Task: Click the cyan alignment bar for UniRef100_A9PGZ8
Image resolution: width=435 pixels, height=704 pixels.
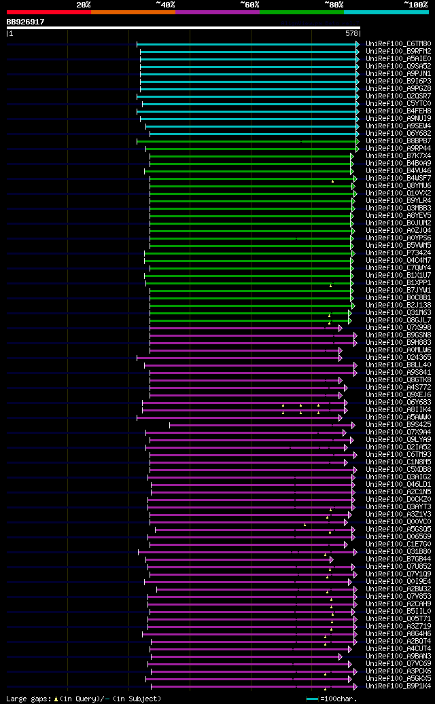Action: click(248, 89)
